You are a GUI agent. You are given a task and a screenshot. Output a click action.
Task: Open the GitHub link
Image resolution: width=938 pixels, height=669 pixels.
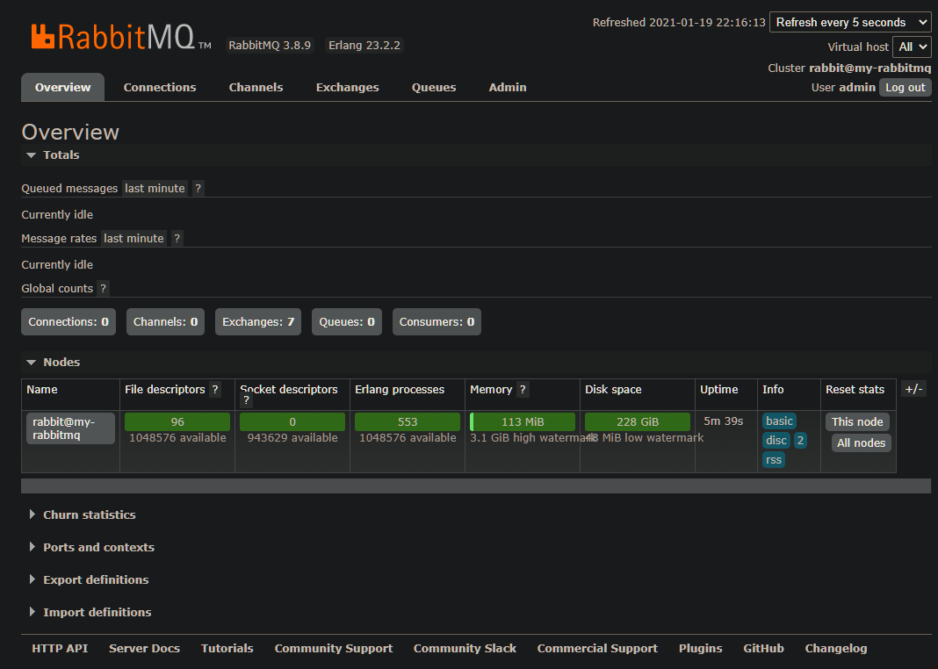click(763, 649)
